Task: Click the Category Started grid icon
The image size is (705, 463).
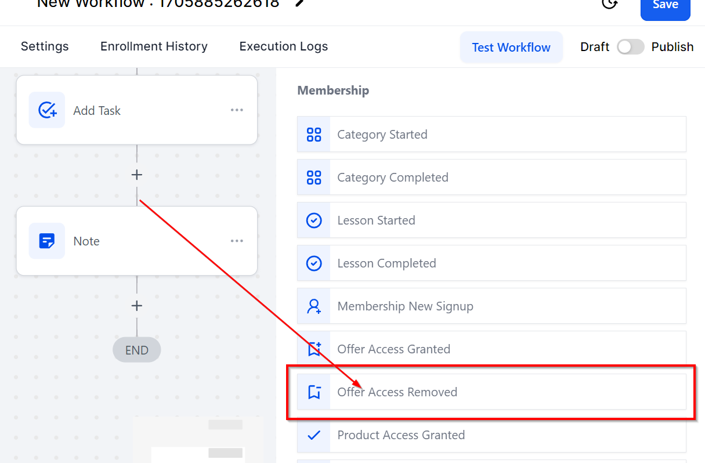Action: [314, 135]
